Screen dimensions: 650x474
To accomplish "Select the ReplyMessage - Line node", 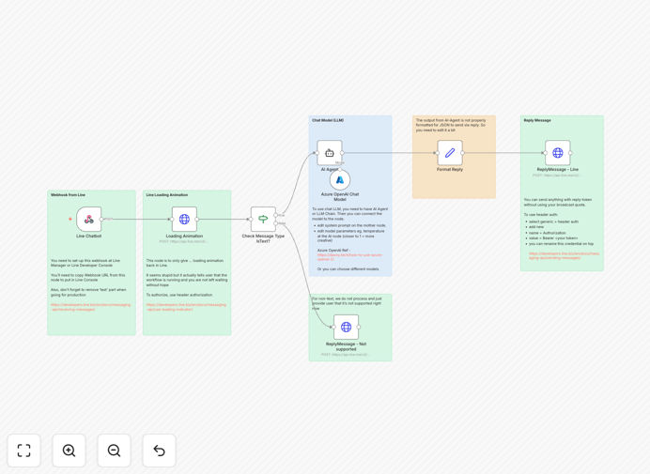I will 558,153.
